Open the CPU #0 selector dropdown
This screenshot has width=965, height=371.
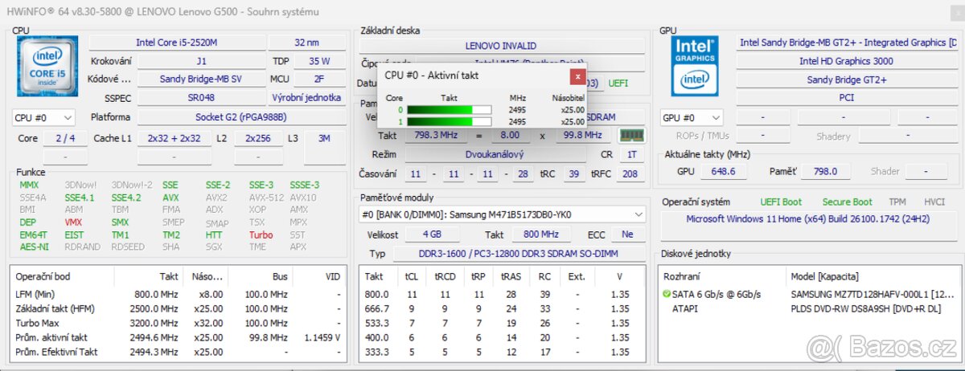pos(44,117)
